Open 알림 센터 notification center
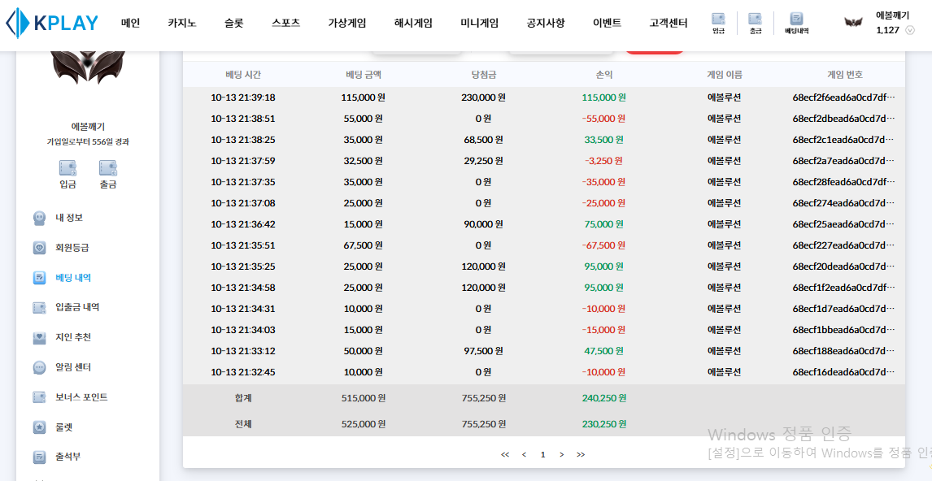This screenshot has width=932, height=481. pos(73,367)
